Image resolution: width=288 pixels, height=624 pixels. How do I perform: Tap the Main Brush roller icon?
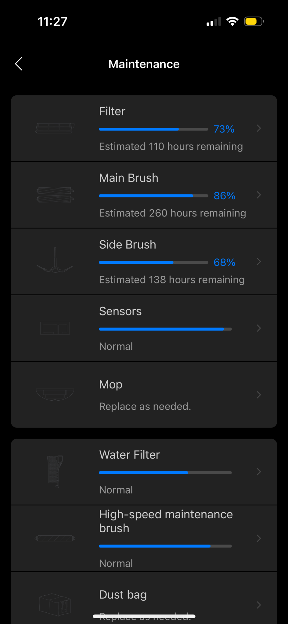coord(55,195)
